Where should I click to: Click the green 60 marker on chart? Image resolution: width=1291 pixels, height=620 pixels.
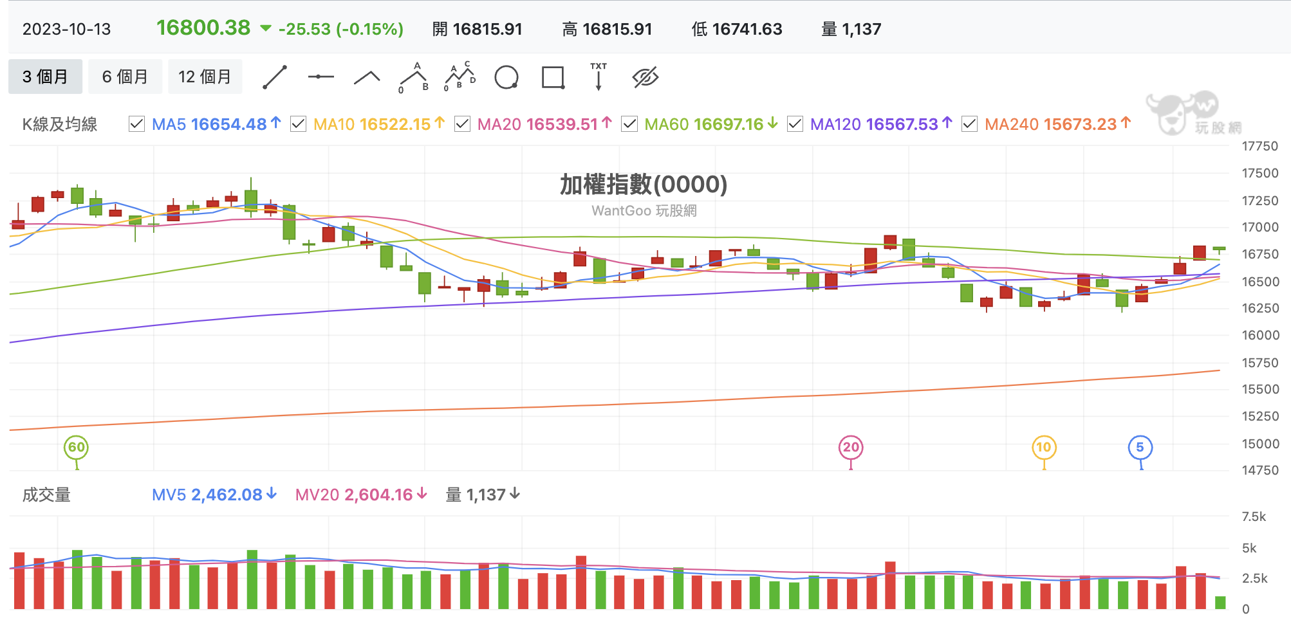[x=76, y=448]
